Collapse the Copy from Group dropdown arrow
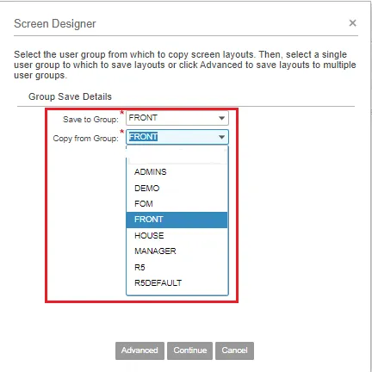The height and width of the screenshot is (372, 372). click(x=221, y=137)
